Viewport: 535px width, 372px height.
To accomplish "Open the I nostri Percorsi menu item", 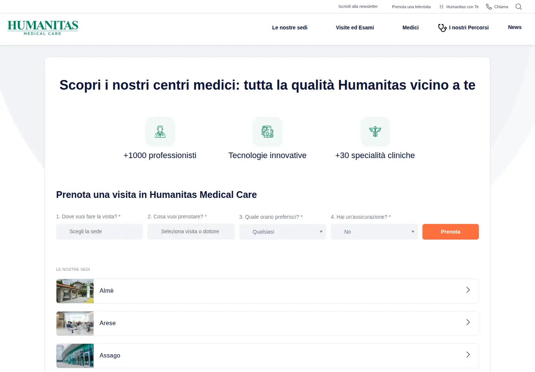I will (469, 28).
